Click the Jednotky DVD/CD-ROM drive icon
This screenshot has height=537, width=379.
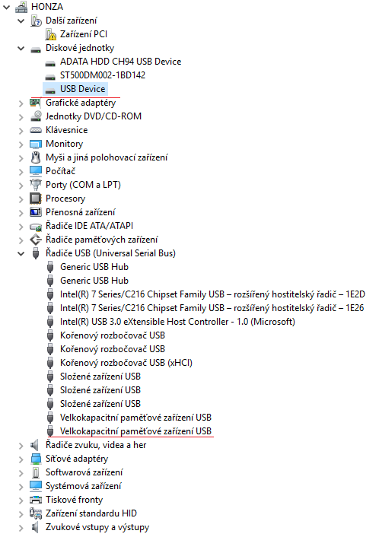point(36,116)
